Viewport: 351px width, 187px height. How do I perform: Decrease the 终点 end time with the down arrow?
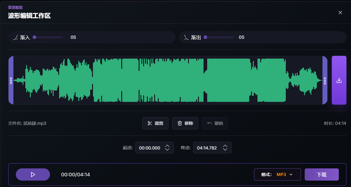click(x=225, y=149)
